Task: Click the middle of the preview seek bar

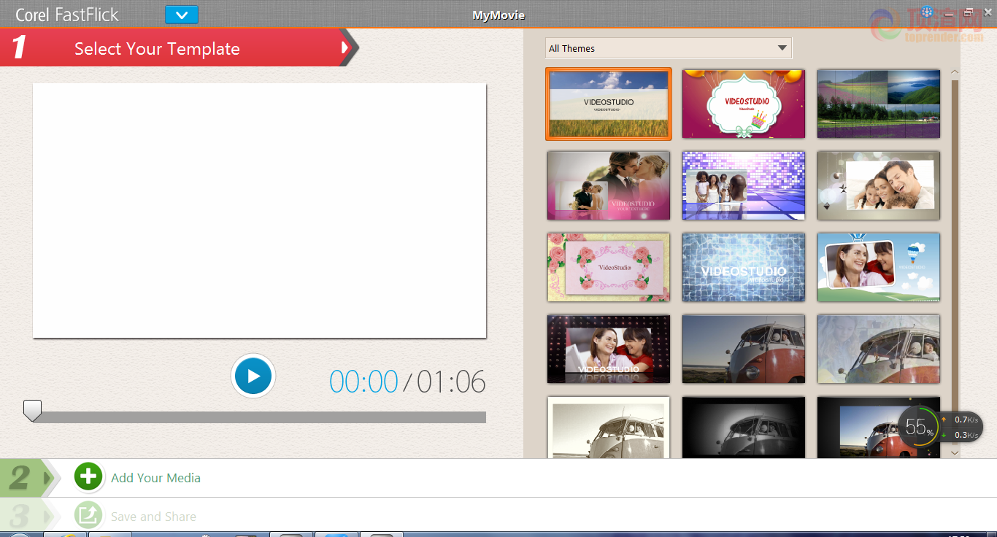Action: (x=259, y=417)
